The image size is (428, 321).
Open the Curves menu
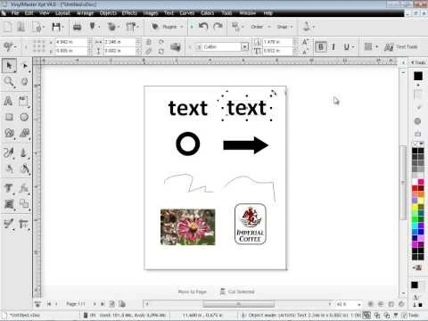coord(187,13)
